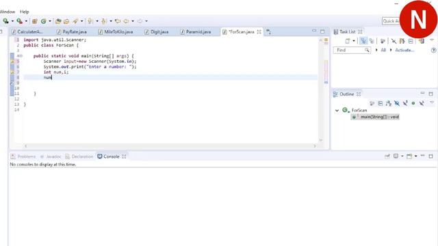438x246 pixels.
Task: Toggle Sort alphabetically in Outline
Action: point(389,103)
